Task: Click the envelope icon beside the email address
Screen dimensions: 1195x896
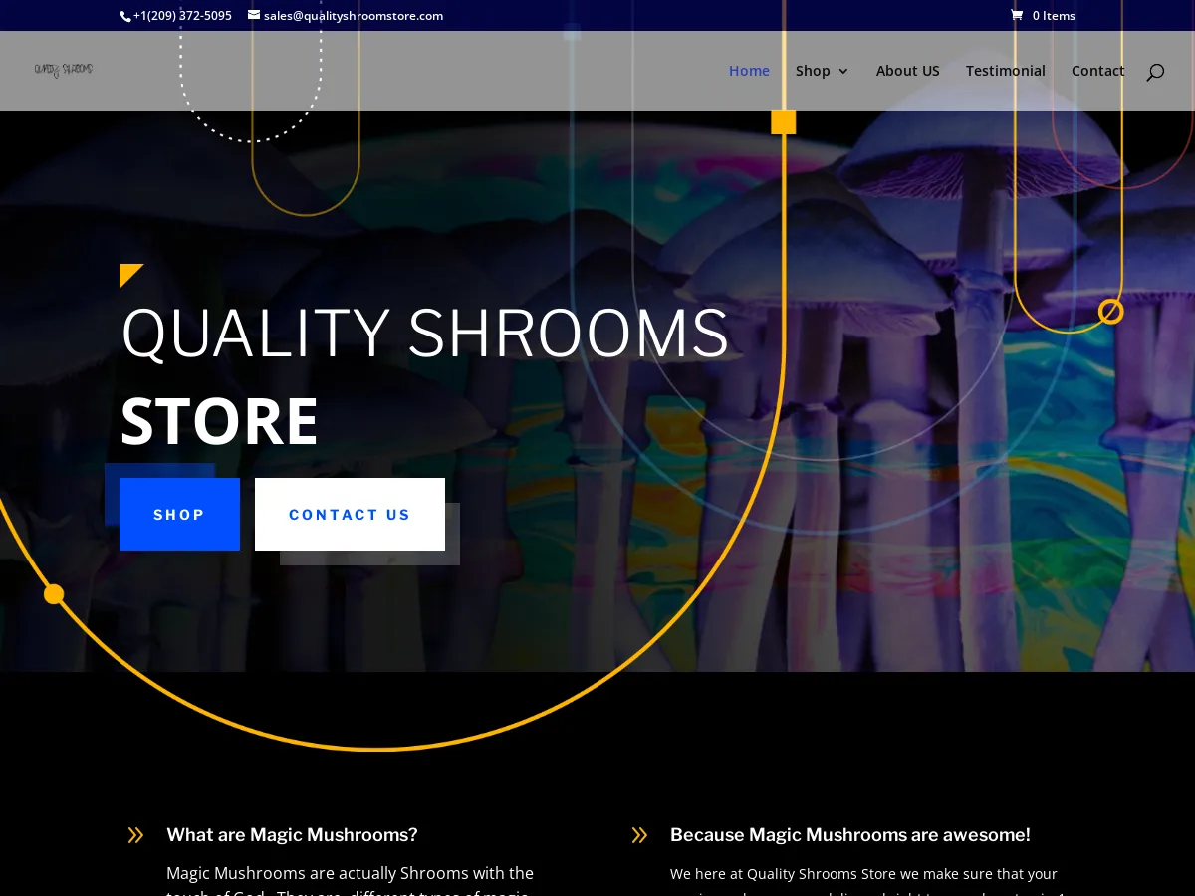Action: (x=254, y=15)
